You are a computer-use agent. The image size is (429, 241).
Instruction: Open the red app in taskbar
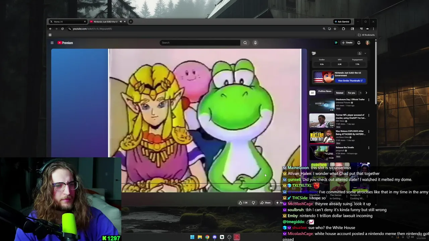[x=237, y=237]
